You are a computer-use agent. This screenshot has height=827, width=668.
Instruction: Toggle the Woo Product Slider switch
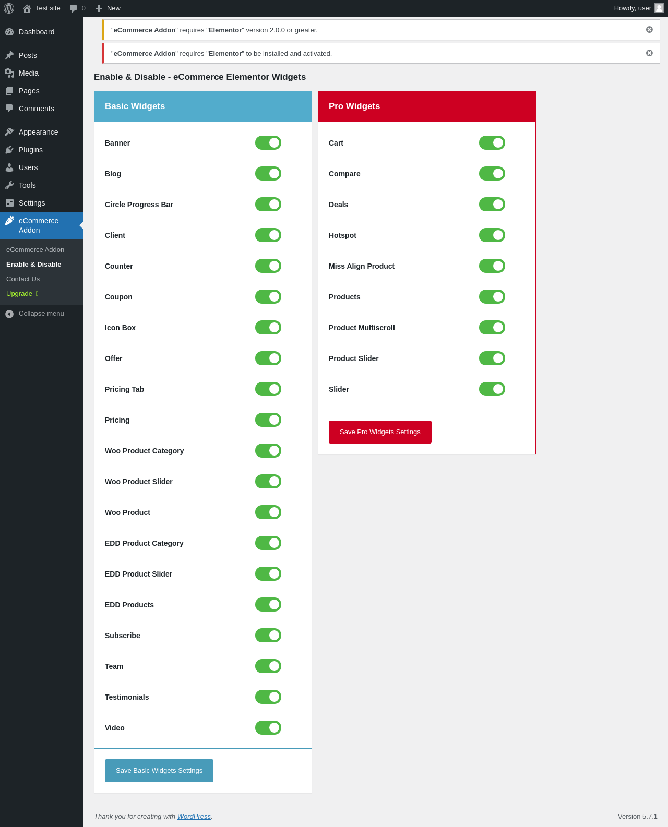[x=268, y=482]
